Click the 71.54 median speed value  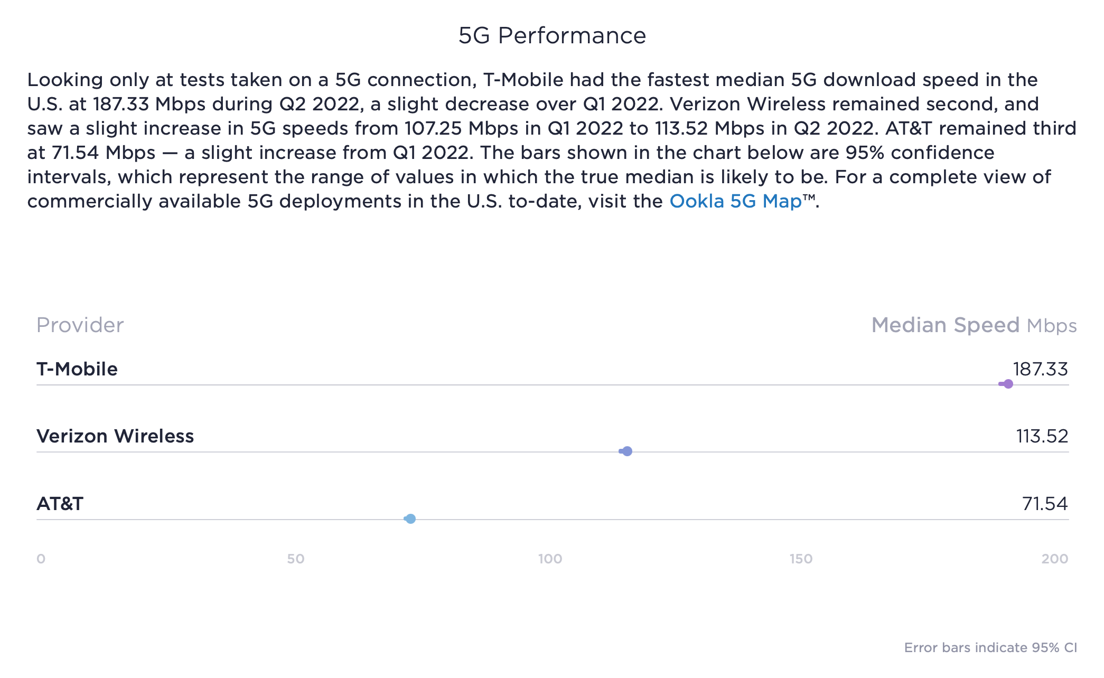[x=1045, y=504]
